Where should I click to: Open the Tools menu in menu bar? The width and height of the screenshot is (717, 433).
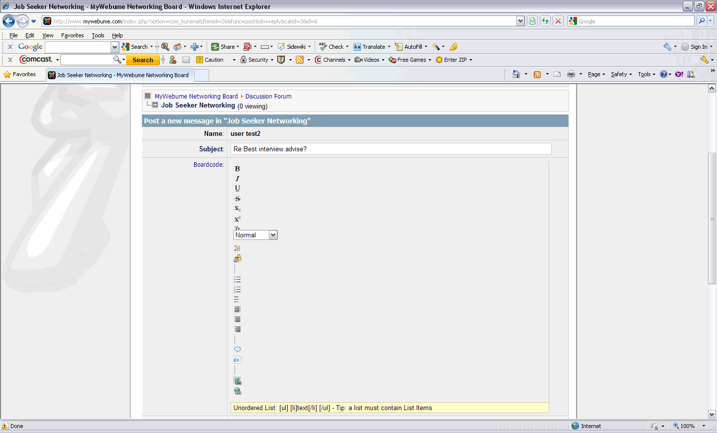click(98, 35)
